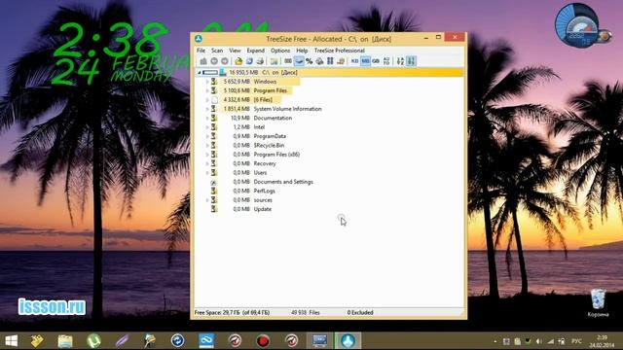Open the scanned folder in Explorer via its toolbar icon
623x350 pixels.
tap(274, 61)
